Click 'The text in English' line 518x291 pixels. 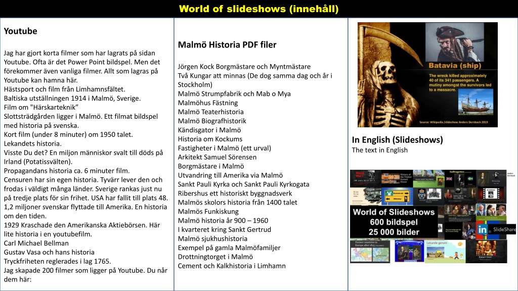tap(379, 150)
